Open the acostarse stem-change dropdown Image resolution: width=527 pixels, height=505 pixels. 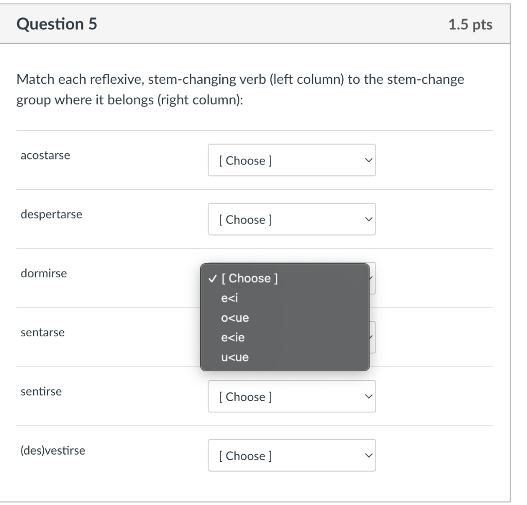(291, 160)
